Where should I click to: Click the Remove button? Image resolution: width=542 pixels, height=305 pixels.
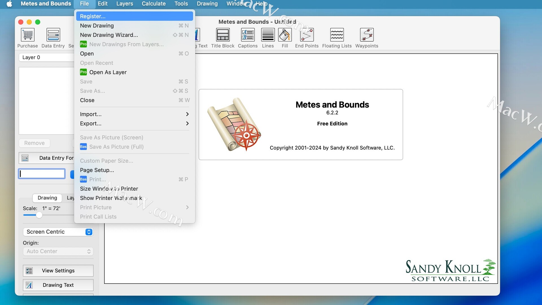[34, 143]
